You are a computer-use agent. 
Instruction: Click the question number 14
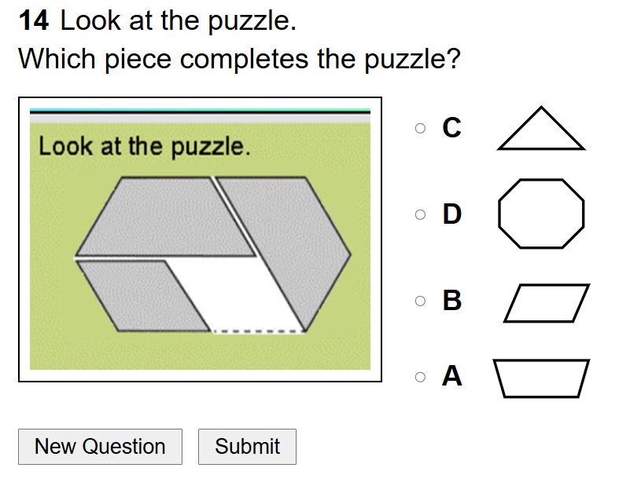pyautogui.click(x=34, y=21)
